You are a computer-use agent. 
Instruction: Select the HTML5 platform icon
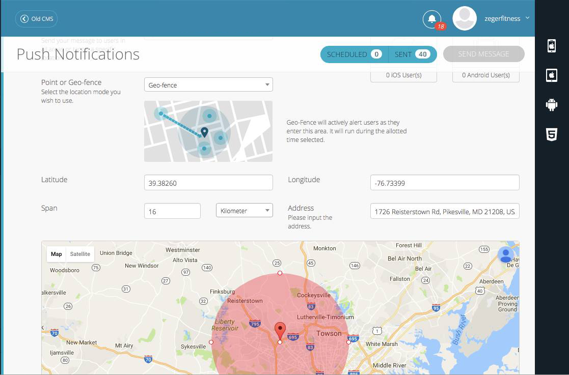551,134
